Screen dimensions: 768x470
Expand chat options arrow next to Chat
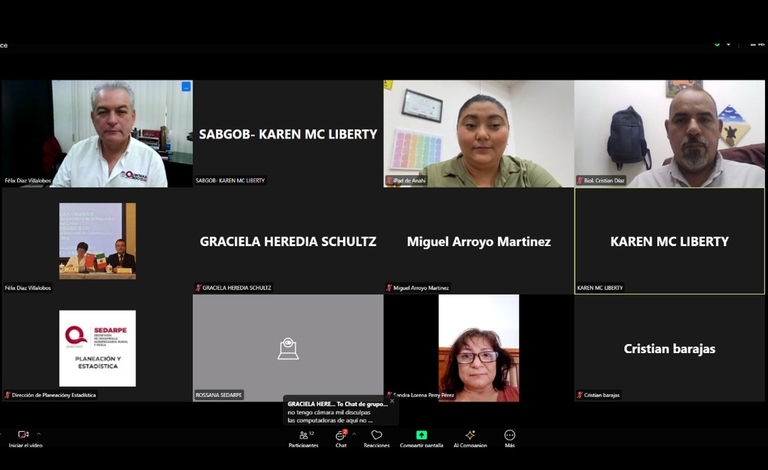(354, 434)
